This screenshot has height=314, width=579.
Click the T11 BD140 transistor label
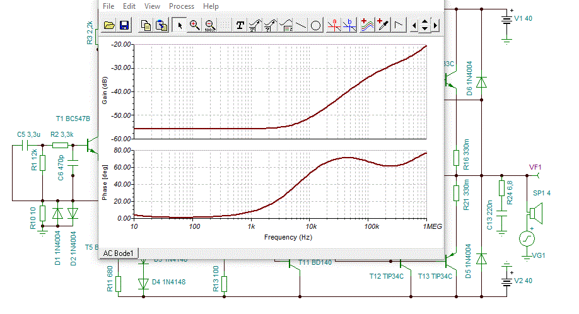click(x=315, y=262)
